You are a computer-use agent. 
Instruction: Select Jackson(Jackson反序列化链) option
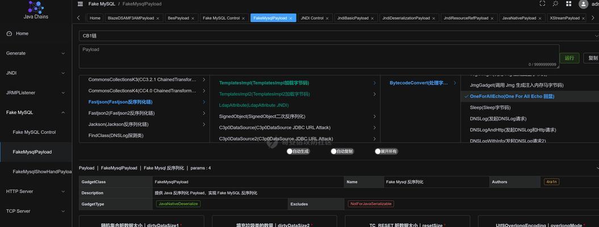(x=144, y=124)
